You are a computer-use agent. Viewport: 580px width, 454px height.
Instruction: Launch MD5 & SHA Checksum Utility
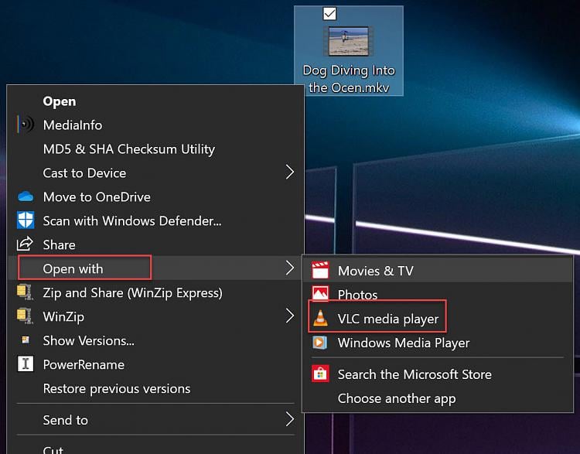pos(155,148)
